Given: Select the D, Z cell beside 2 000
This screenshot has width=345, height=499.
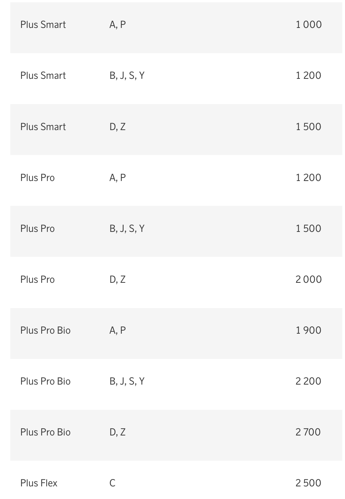Looking at the screenshot, I should click(117, 279).
